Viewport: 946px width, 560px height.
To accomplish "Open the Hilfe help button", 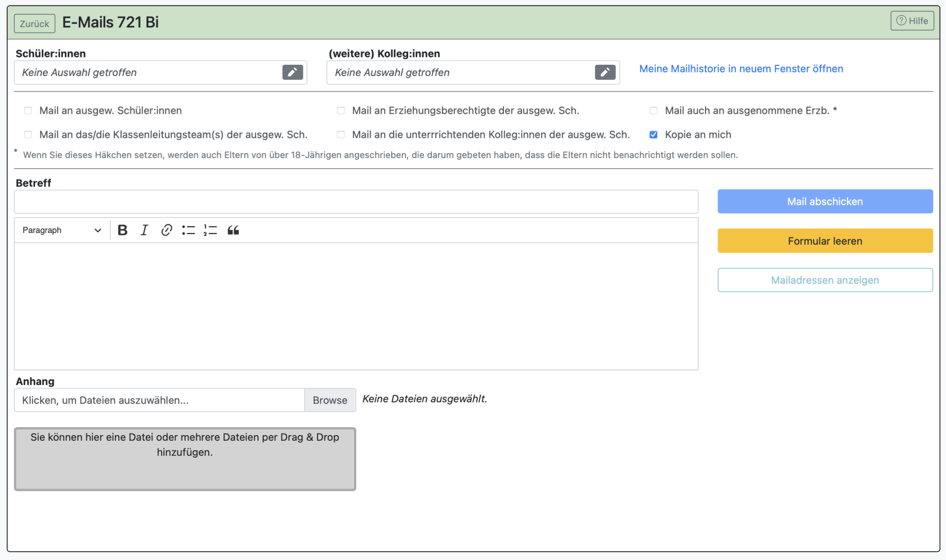I will pos(912,21).
